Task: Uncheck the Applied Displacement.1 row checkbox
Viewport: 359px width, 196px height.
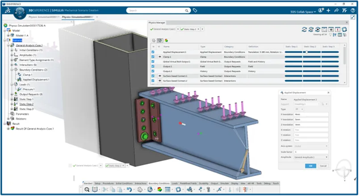Action: [153, 52]
